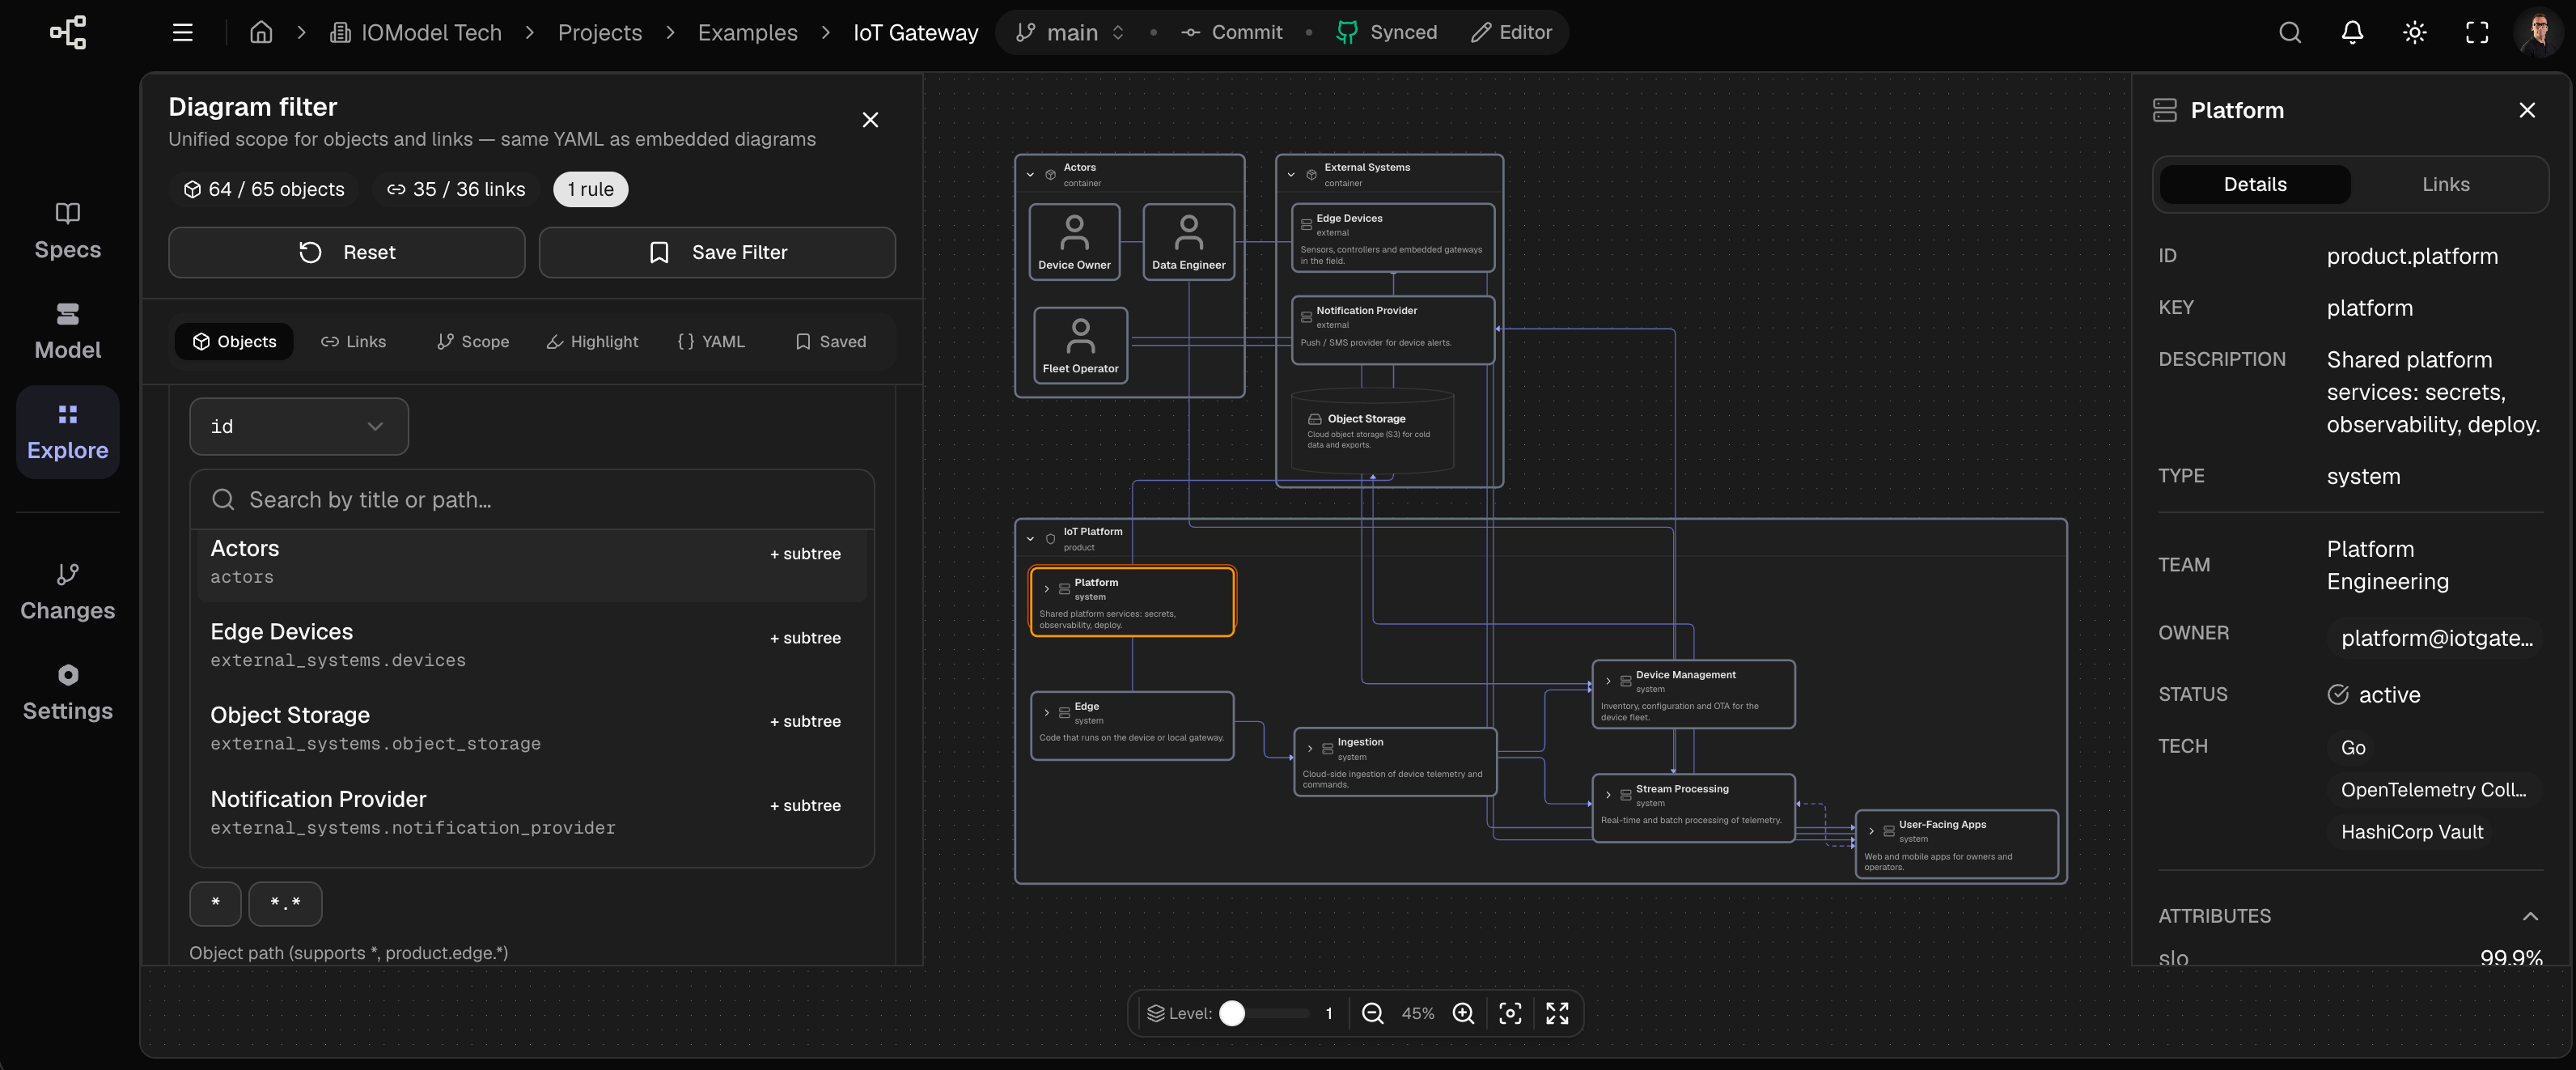2576x1070 pixels.
Task: Insert the * wildcard chip
Action: pos(215,903)
